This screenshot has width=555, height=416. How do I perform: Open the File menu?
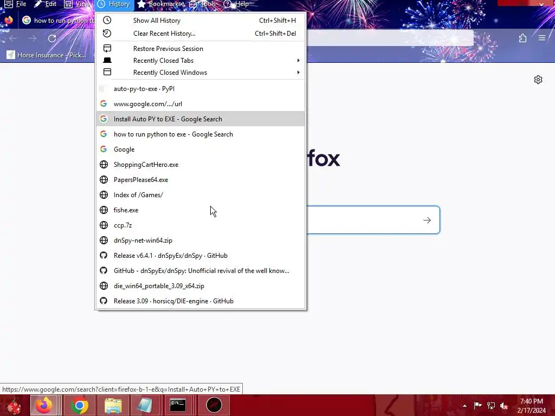15,4
